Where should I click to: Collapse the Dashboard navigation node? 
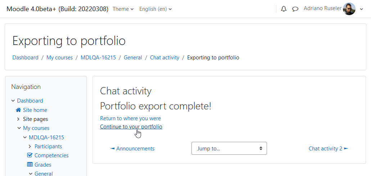coord(13,101)
